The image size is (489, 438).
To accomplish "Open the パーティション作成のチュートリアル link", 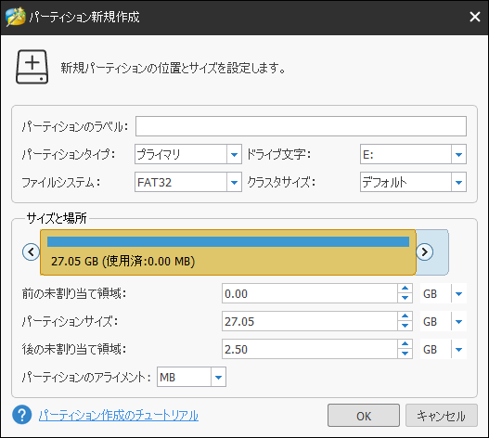I will click(x=119, y=416).
